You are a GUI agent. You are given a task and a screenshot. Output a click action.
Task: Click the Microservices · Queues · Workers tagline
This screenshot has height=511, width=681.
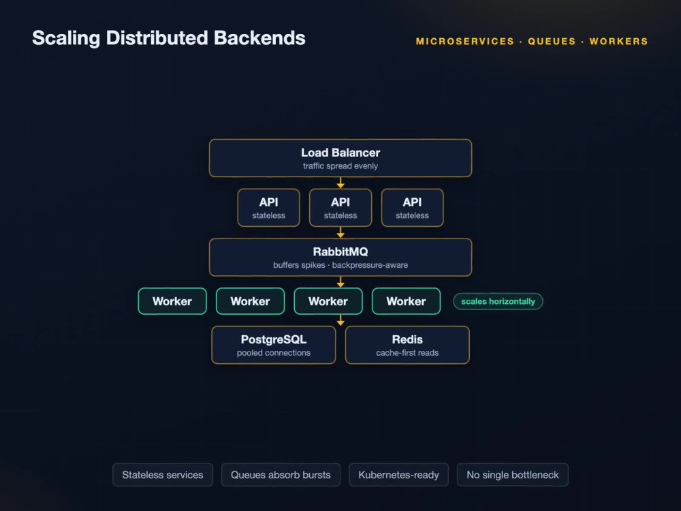(x=532, y=42)
